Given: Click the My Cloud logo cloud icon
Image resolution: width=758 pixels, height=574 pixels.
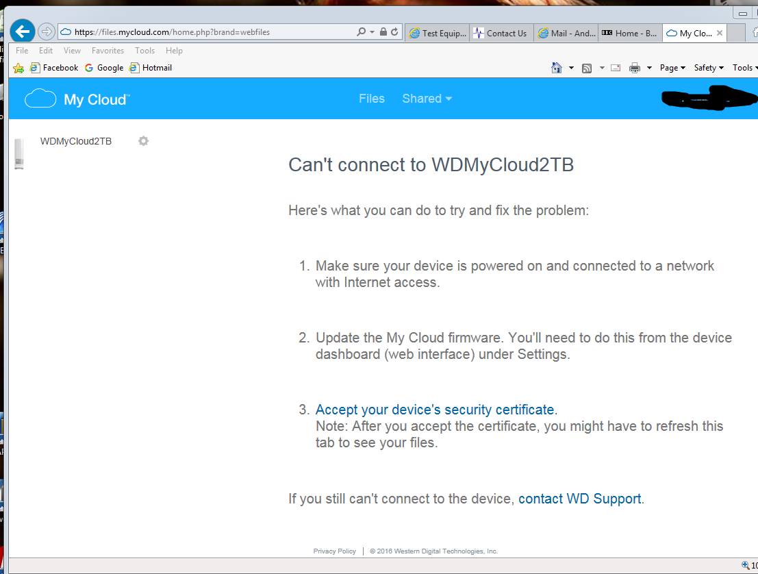Looking at the screenshot, I should pos(40,99).
